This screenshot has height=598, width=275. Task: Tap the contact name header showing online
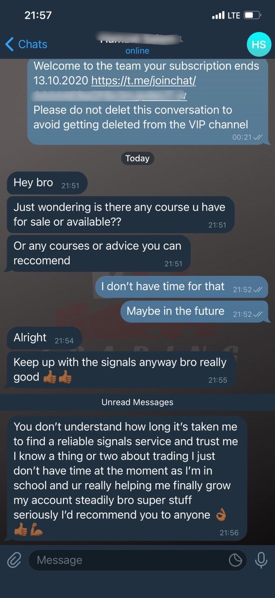[137, 44]
